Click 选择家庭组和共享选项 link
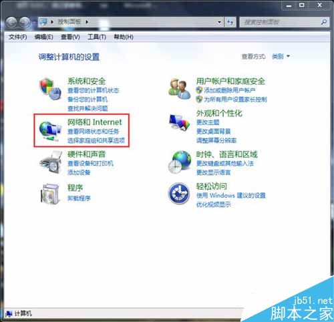The height and width of the screenshot is (322, 334). coord(96,140)
